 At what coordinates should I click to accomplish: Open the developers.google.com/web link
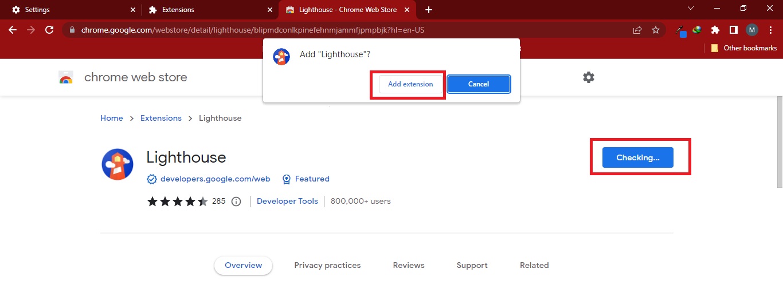point(215,179)
